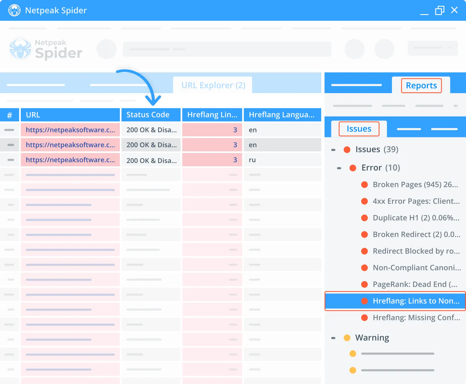466x384 pixels.
Task: Switch to the Reports tab
Action: (x=421, y=85)
